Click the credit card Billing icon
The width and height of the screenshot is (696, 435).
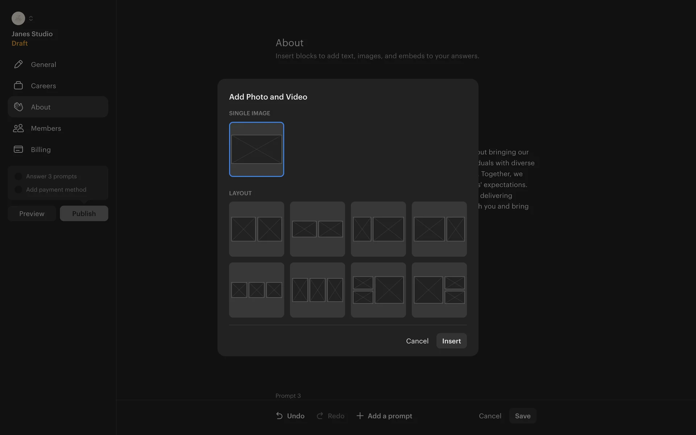click(18, 149)
